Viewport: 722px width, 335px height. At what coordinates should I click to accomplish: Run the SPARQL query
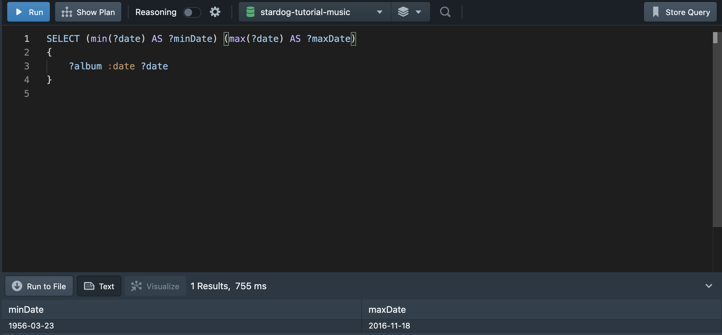coord(29,12)
